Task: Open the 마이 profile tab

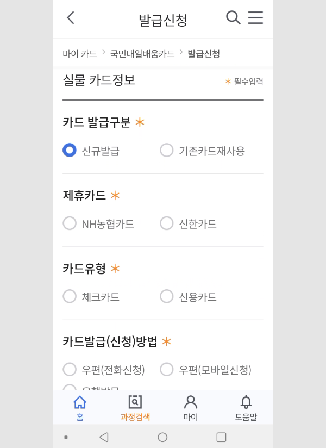Action: tap(191, 408)
